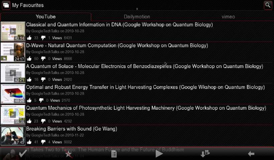Switch to the vimeo tab

point(228,17)
